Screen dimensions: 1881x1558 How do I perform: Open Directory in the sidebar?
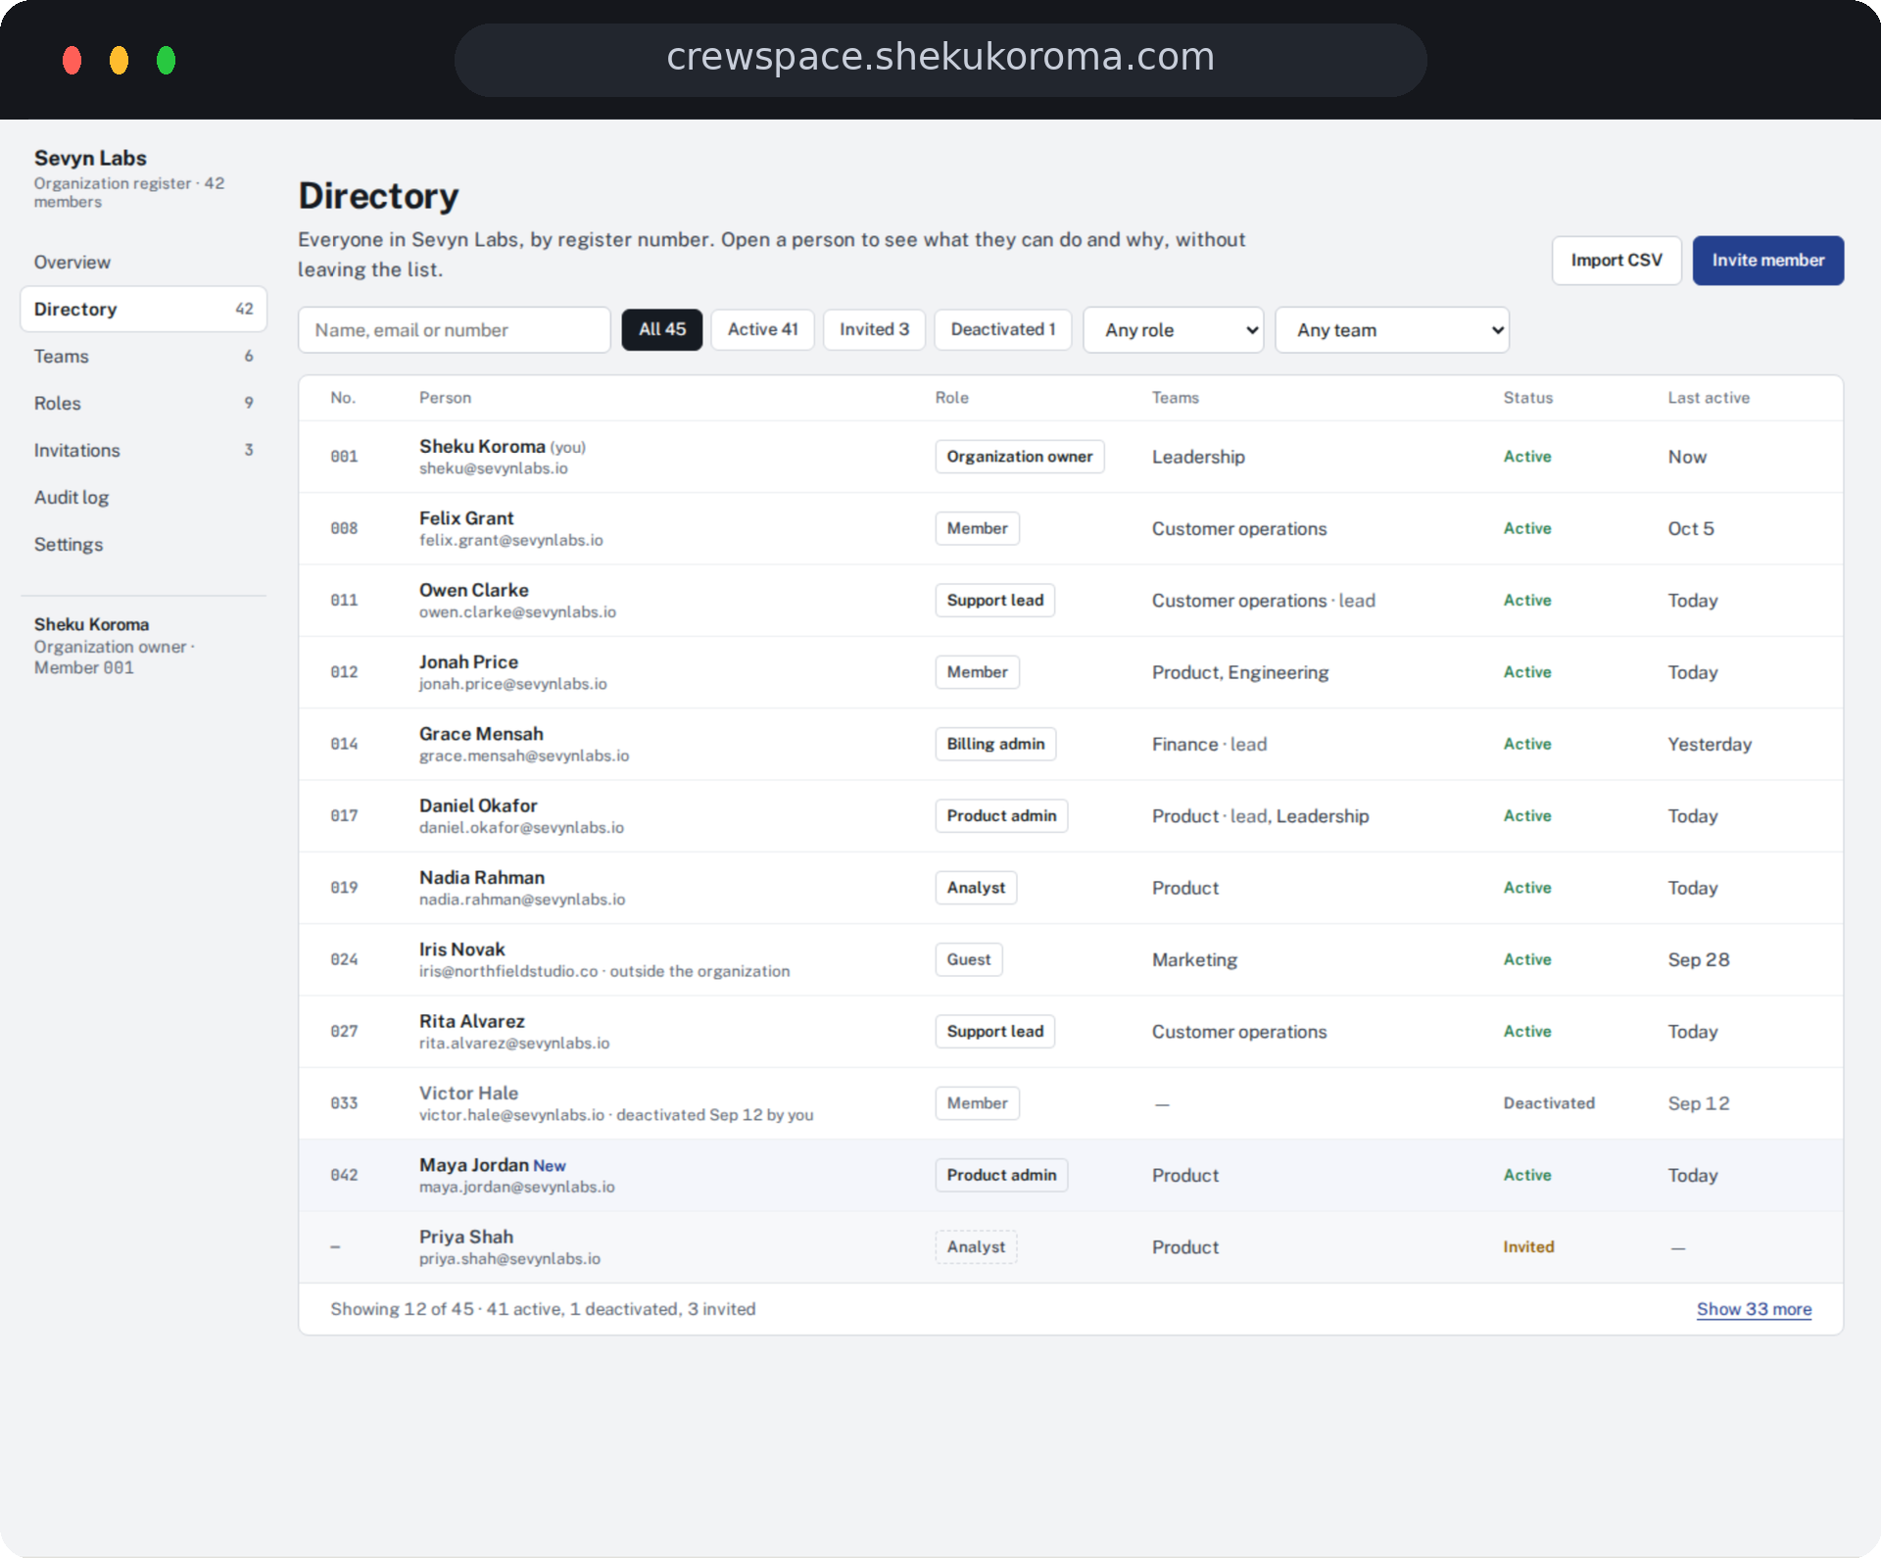click(143, 310)
